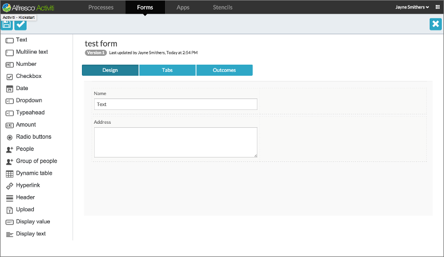The height and width of the screenshot is (257, 444).
Task: Click the 'Name' field label
Action: pyautogui.click(x=100, y=93)
